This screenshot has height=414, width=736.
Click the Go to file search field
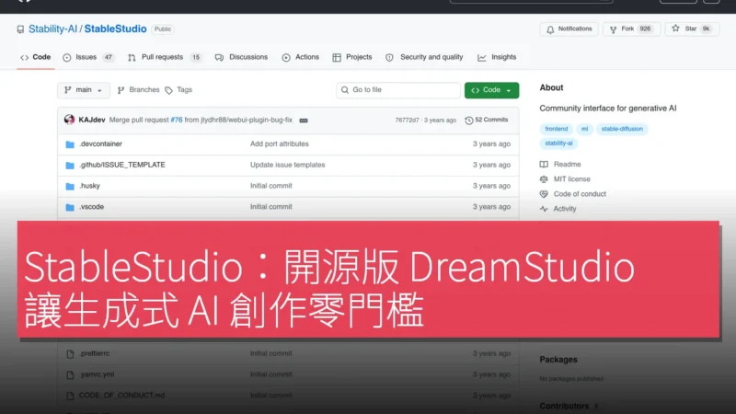(x=398, y=90)
